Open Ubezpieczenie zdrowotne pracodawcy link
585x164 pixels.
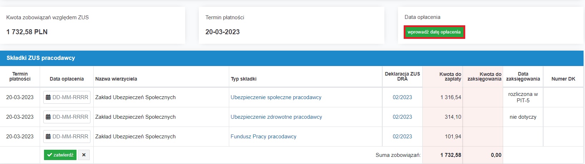pos(276,117)
